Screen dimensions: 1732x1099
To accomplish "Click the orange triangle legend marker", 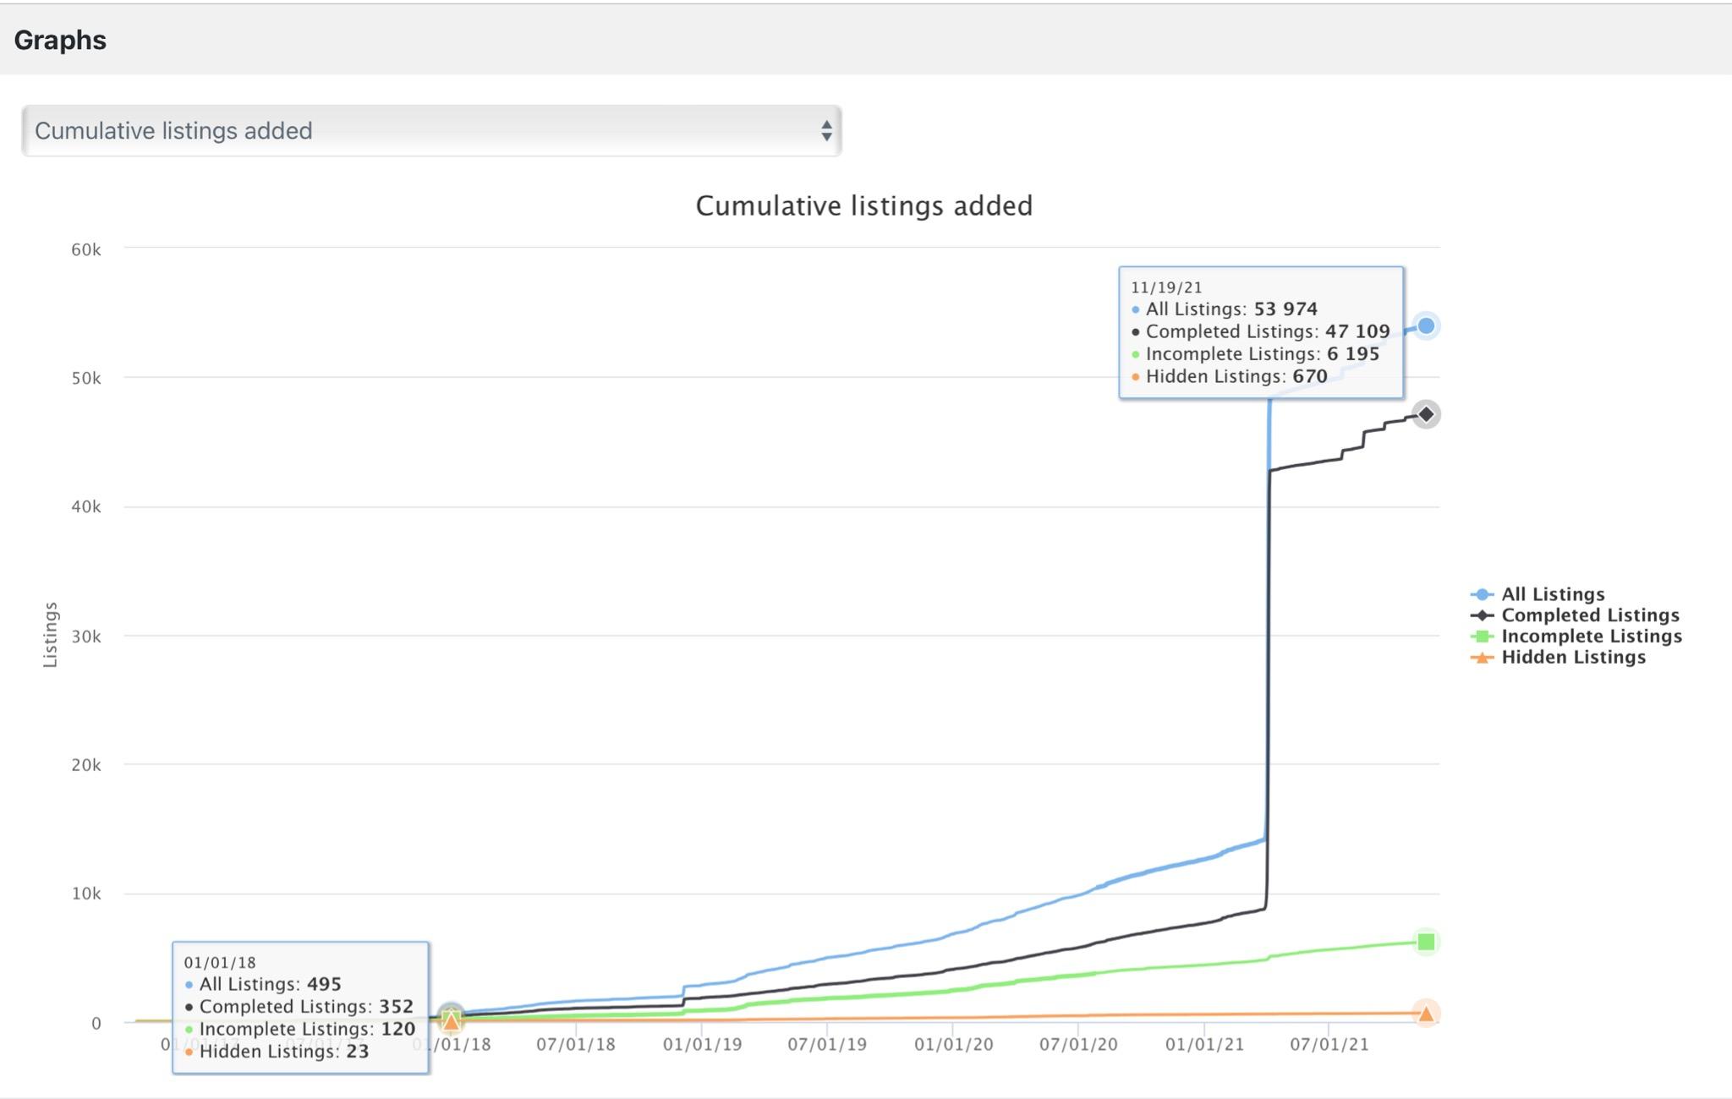I will pos(1482,658).
